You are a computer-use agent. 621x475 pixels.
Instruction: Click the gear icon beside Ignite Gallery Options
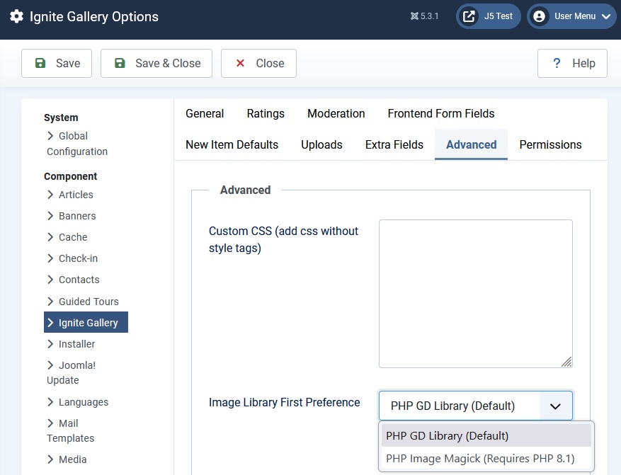click(16, 16)
